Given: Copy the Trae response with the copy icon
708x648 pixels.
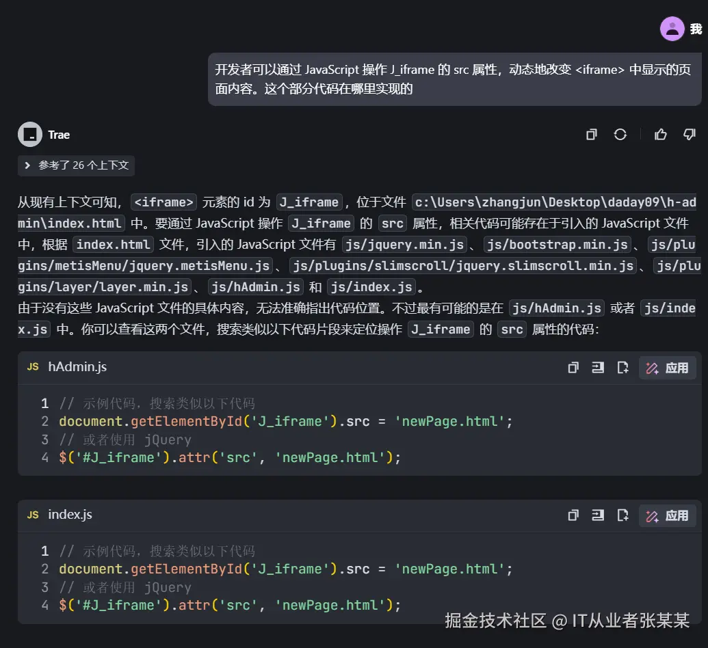Looking at the screenshot, I should click(x=591, y=135).
